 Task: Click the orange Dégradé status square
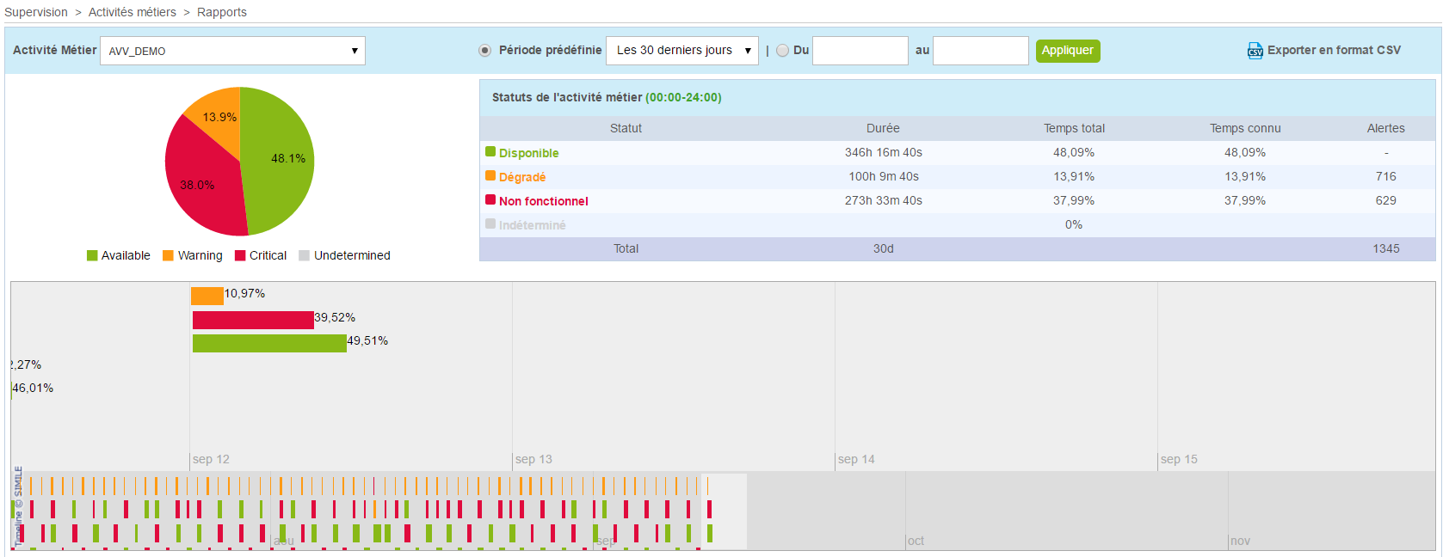click(x=490, y=176)
